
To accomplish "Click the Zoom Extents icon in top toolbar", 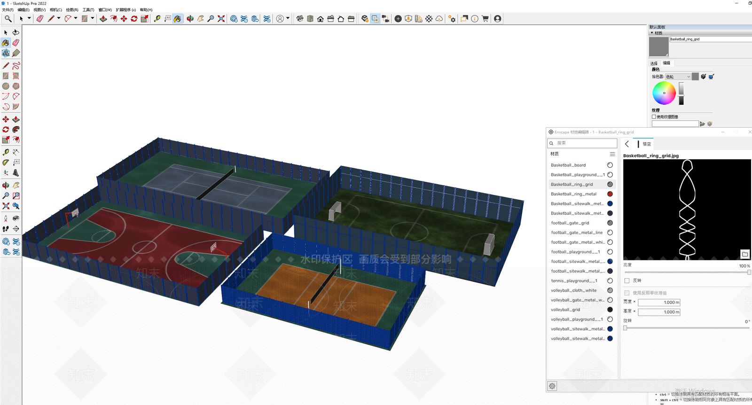I will click(221, 19).
